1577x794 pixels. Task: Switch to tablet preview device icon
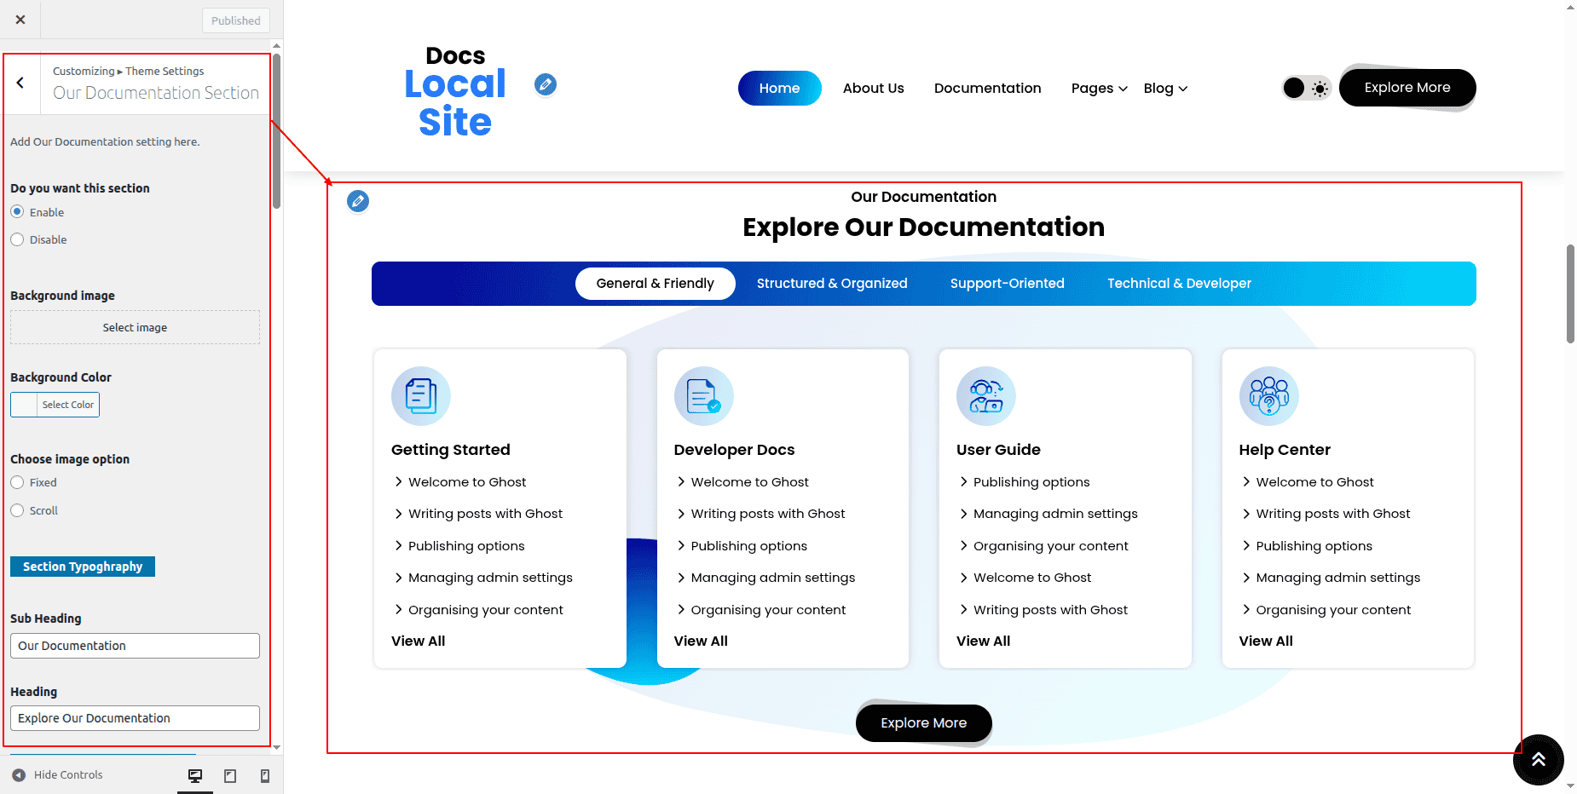point(230,775)
